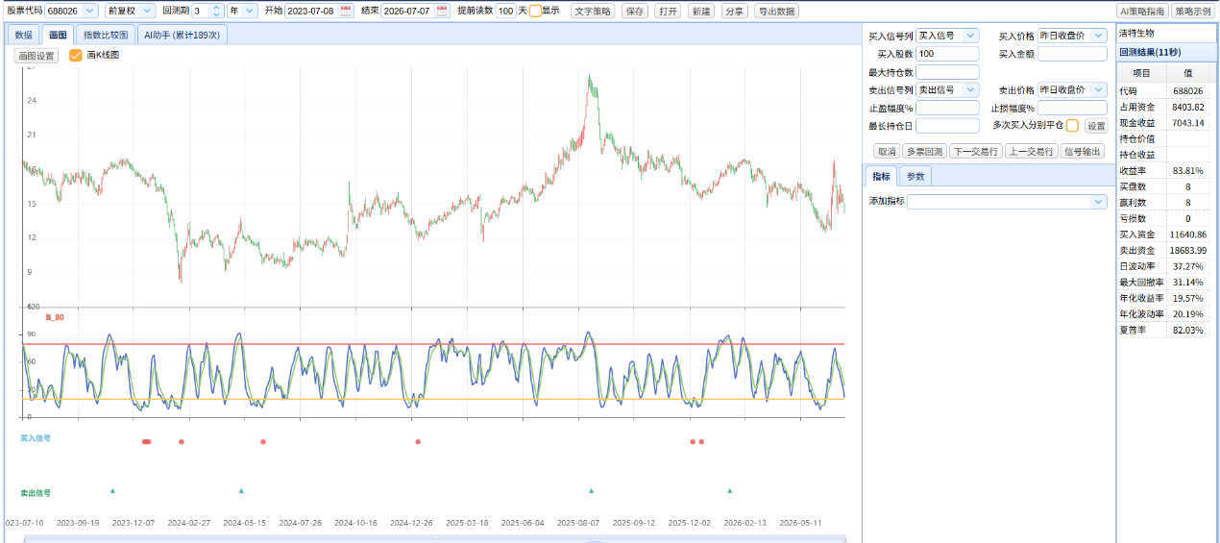Expand the 添加指标 dropdown

coord(1007,202)
